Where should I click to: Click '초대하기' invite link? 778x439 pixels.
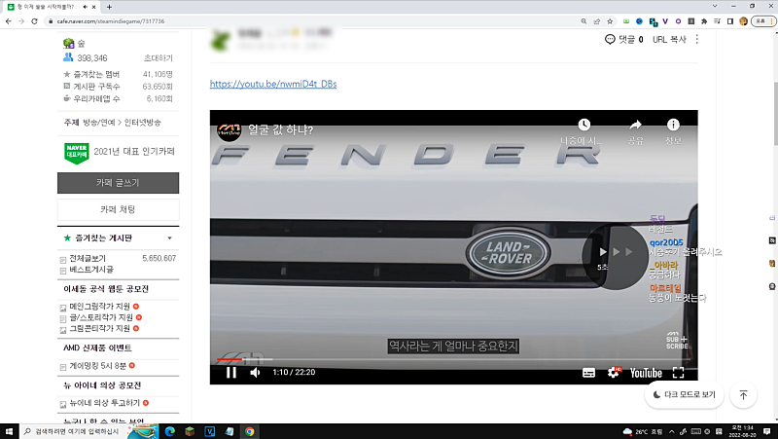[159, 58]
